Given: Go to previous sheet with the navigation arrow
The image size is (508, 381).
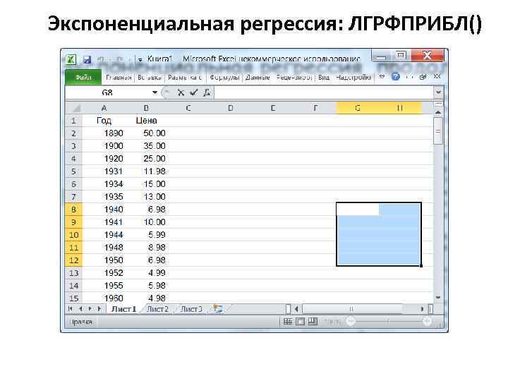Looking at the screenshot, I should tap(80, 309).
